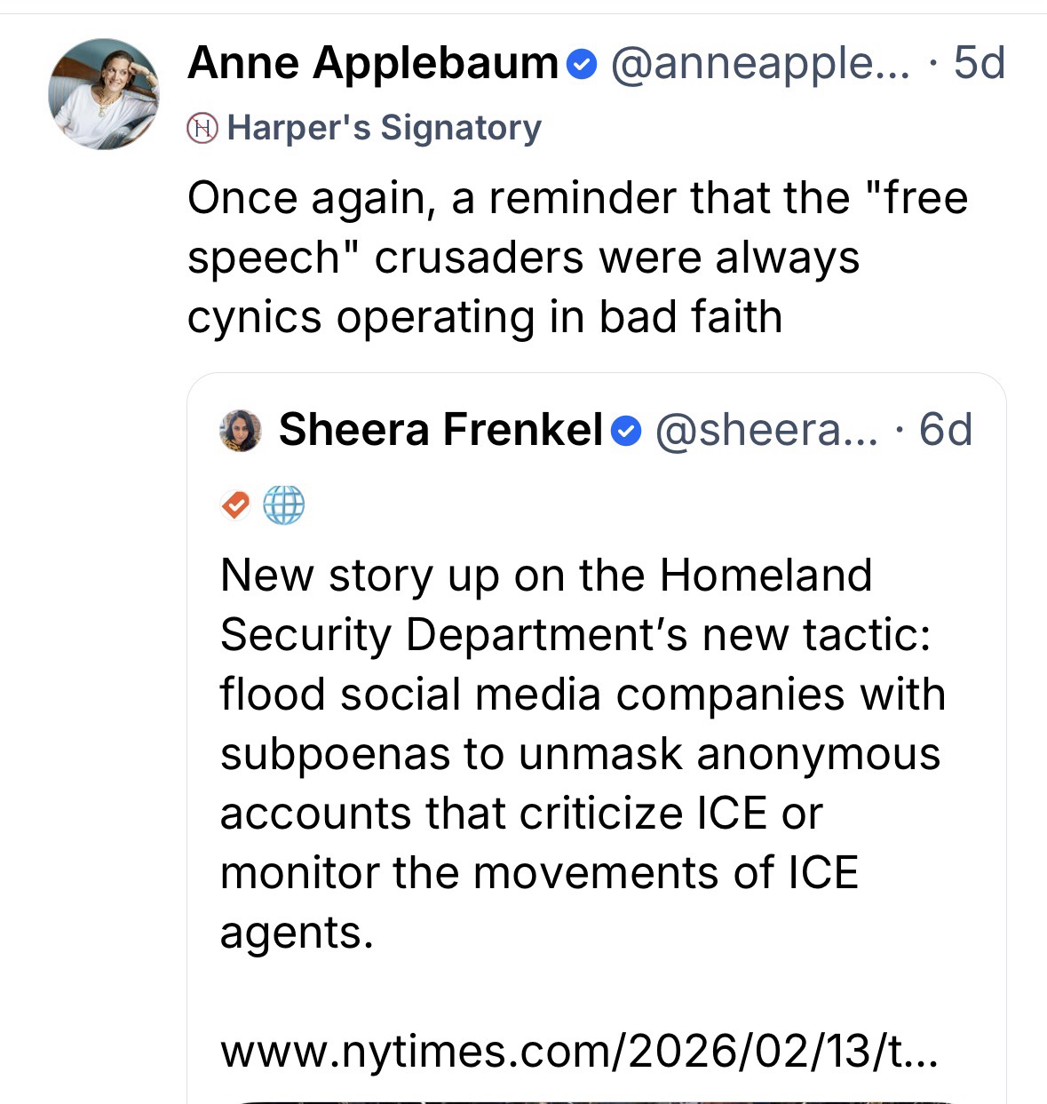This screenshot has height=1104, width=1047.
Task: Open the @anneapple... handle link
Action: [x=760, y=64]
